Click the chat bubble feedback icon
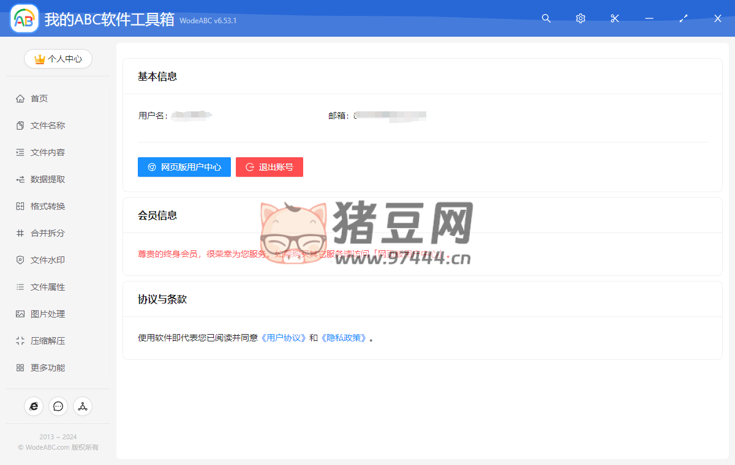The width and height of the screenshot is (735, 465). coord(58,406)
